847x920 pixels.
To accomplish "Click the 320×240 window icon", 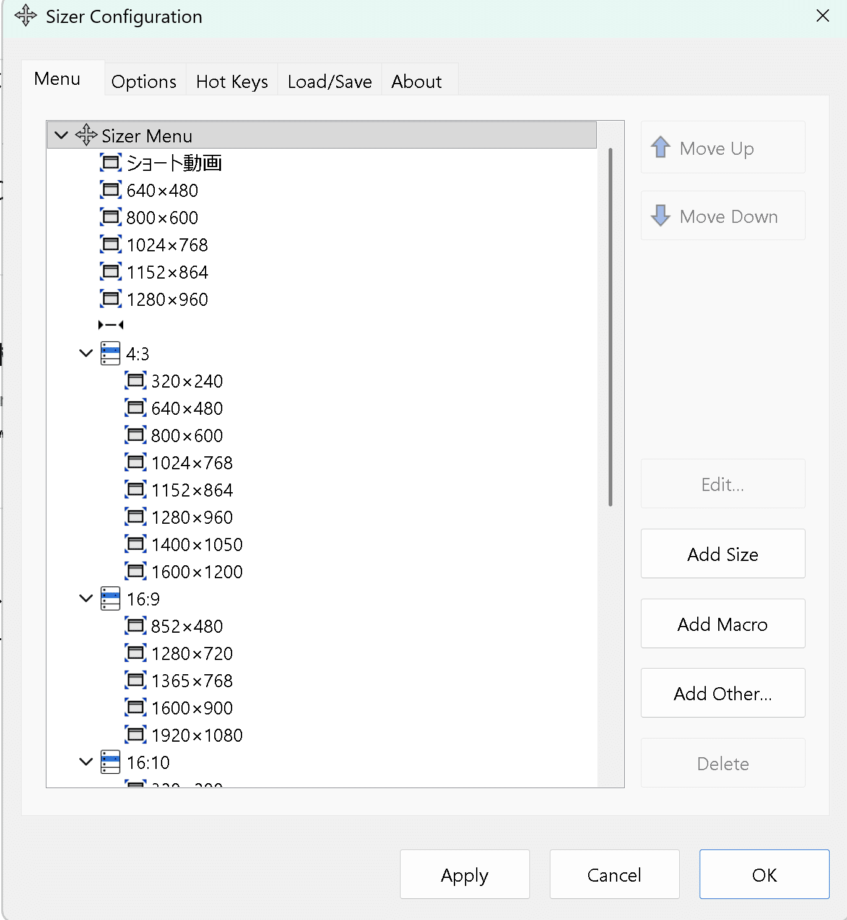I will pyautogui.click(x=136, y=381).
